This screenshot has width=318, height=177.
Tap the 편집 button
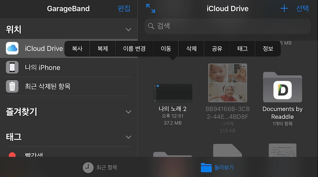pyautogui.click(x=124, y=8)
